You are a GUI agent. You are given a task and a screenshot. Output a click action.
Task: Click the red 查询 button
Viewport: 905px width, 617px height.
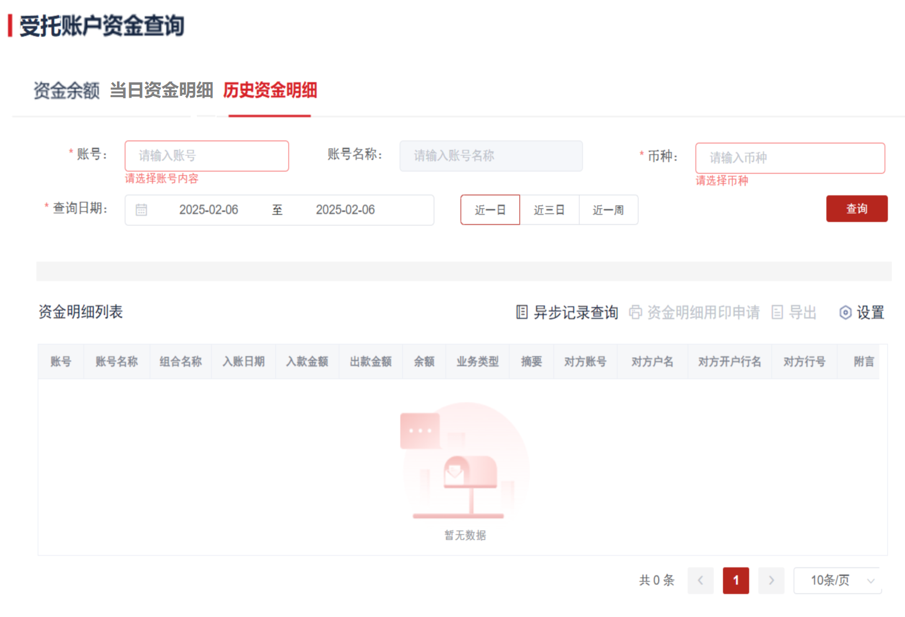pyautogui.click(x=856, y=209)
